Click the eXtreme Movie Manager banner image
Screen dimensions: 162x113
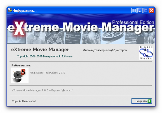[x=81, y=29]
